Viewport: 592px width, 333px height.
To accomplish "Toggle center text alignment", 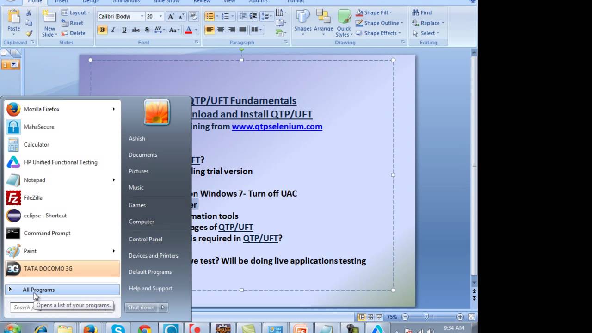I will (221, 30).
